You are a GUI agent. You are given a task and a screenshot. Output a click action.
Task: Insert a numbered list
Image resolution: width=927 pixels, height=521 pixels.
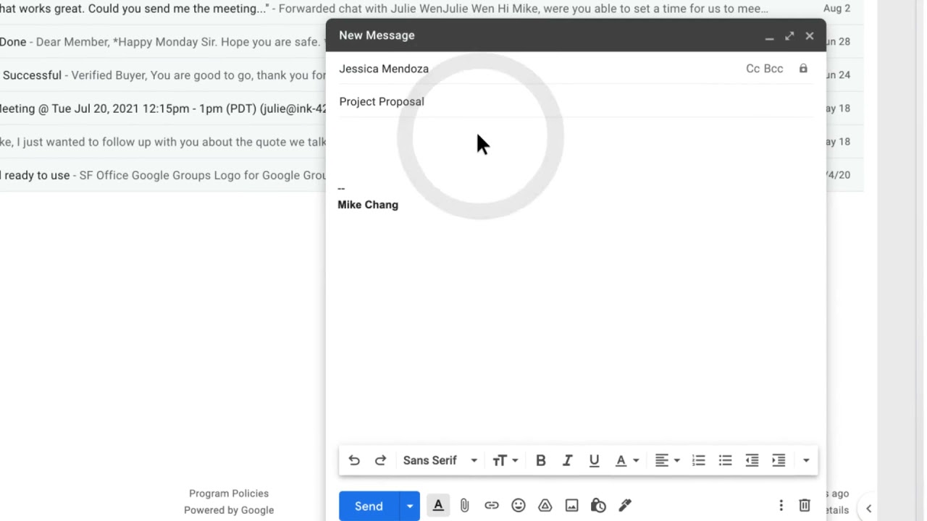click(x=698, y=460)
